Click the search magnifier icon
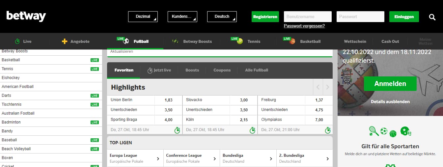The width and height of the screenshot is (443, 167). click(x=432, y=17)
